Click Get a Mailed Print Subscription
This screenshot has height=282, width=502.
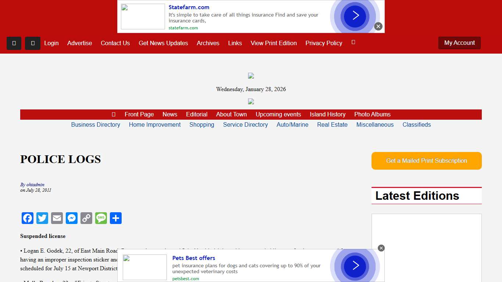(x=426, y=161)
